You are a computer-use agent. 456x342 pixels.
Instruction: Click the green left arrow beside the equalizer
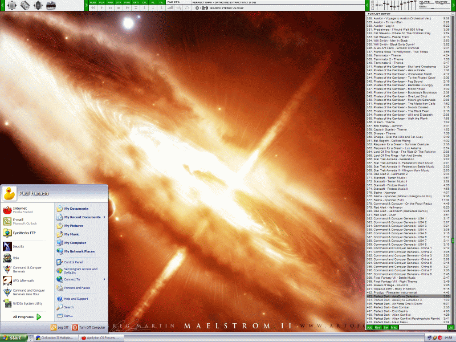[367, 5]
